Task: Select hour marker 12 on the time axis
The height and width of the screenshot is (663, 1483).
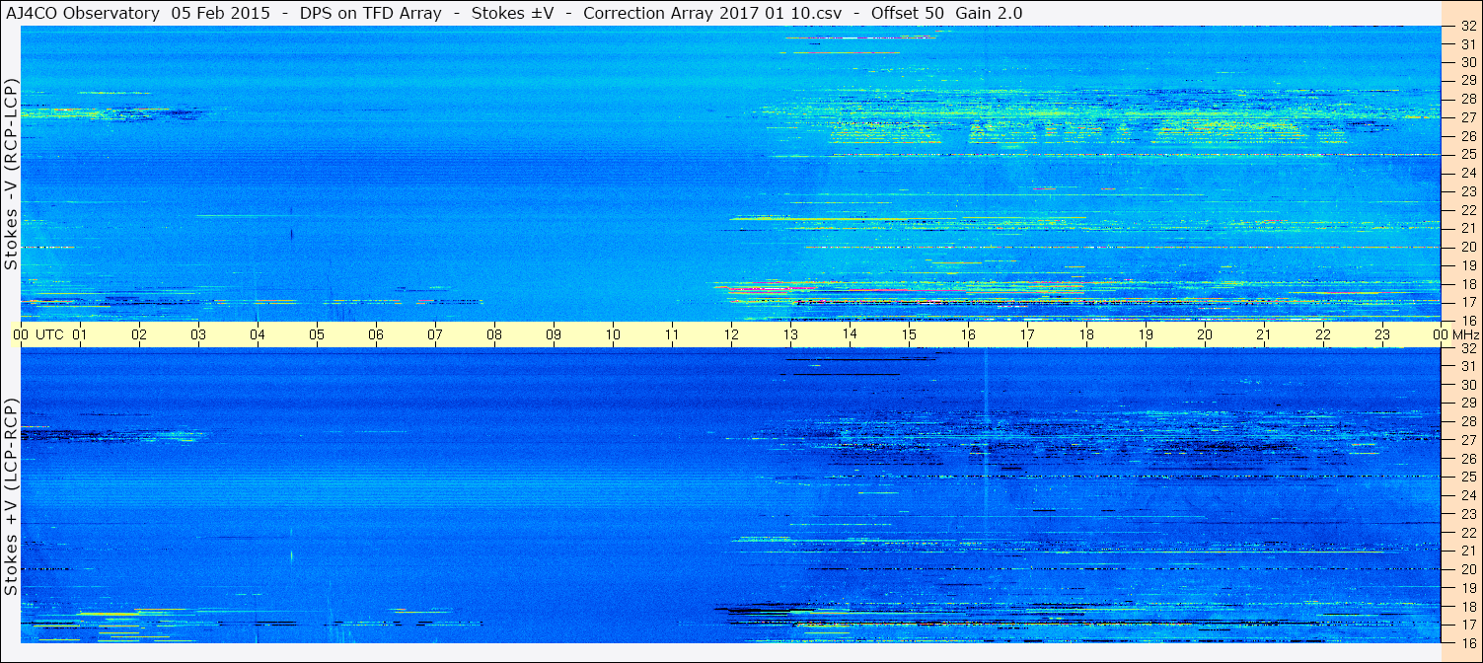Action: click(731, 334)
